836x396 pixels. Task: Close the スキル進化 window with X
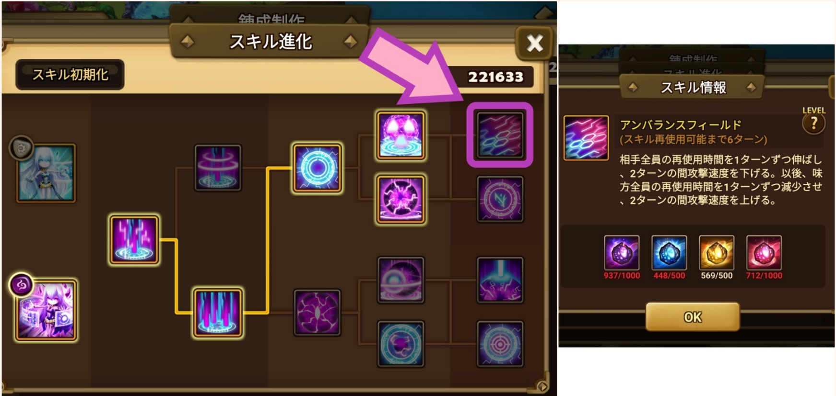point(534,43)
